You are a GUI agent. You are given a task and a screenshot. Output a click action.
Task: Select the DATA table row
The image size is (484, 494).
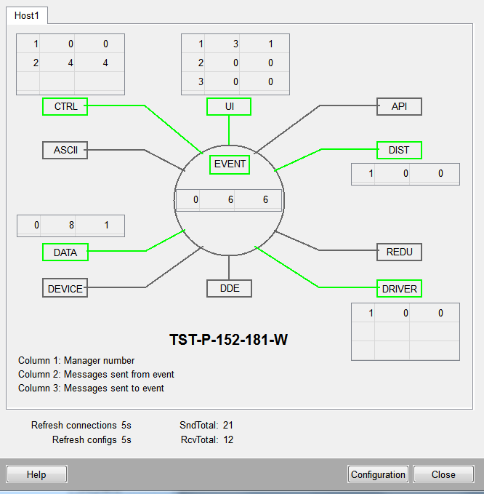(x=70, y=226)
